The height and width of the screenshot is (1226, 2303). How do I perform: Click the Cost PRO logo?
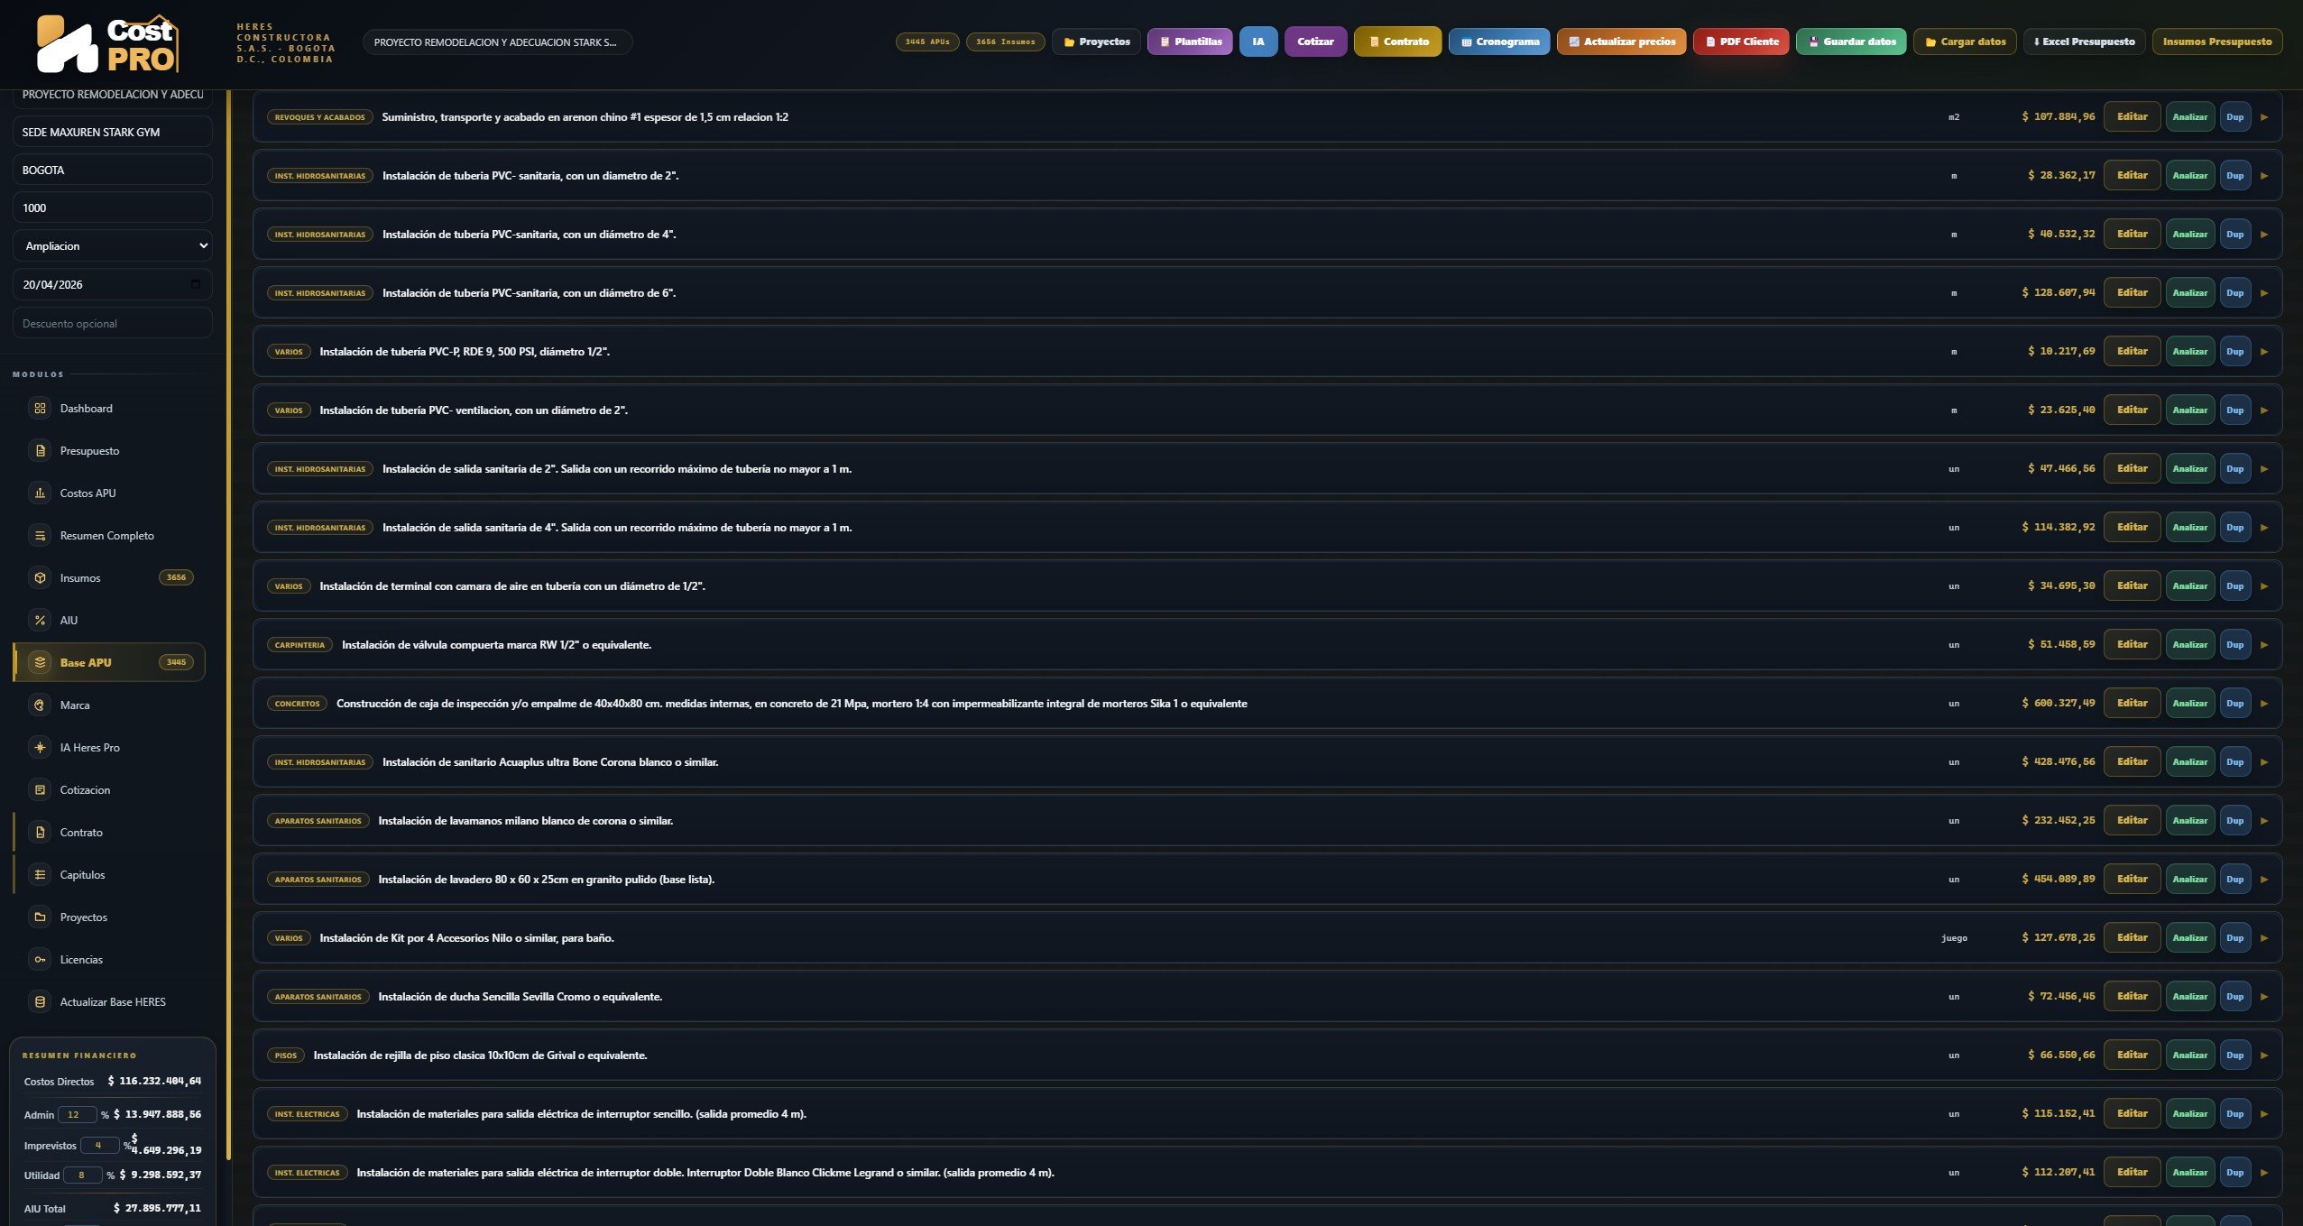pyautogui.click(x=107, y=43)
